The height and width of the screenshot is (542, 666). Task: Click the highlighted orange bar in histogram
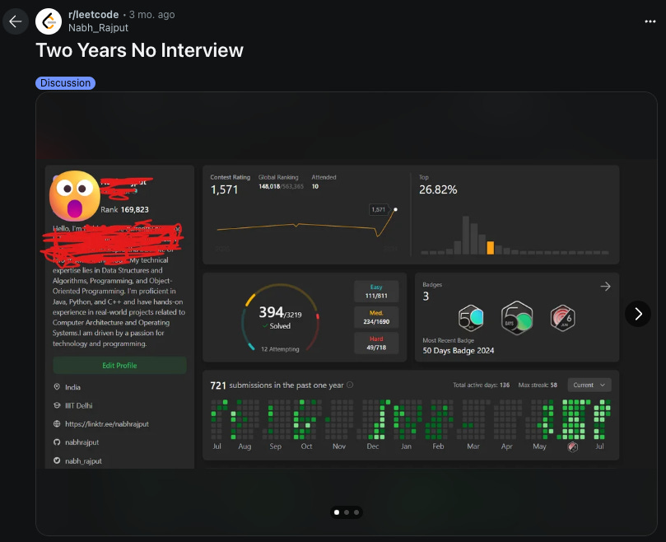[x=490, y=247]
